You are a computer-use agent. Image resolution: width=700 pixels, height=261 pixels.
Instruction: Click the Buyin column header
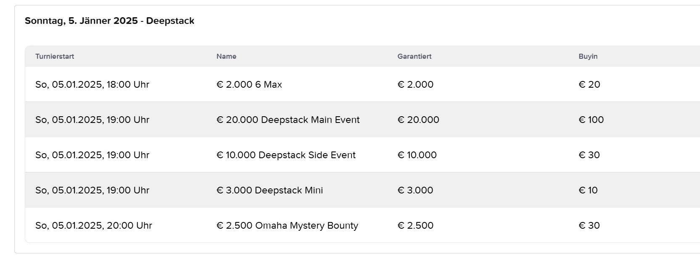(588, 56)
